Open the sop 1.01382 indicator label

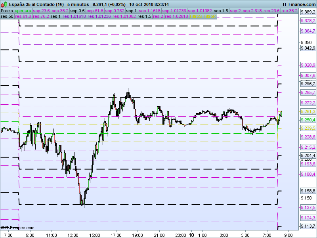(x=200, y=11)
